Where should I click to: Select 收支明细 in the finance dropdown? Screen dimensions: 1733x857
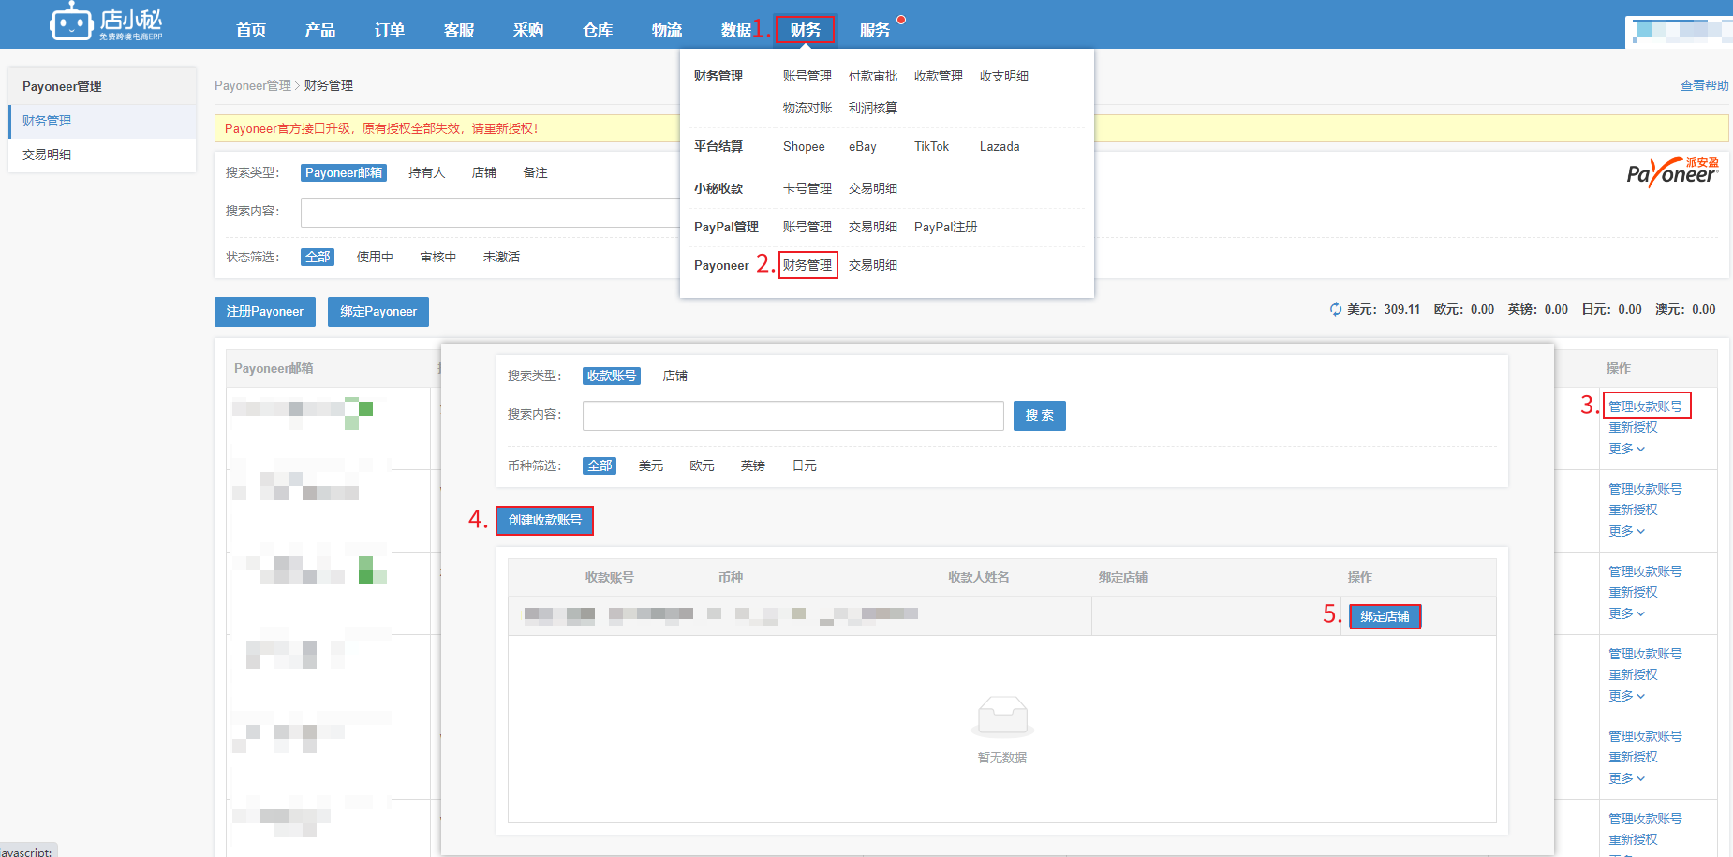click(1004, 76)
